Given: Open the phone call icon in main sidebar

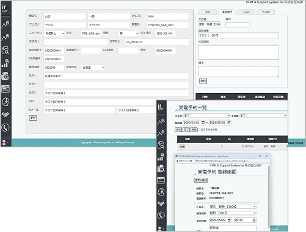Looking at the screenshot, I should [x=5, y=127].
